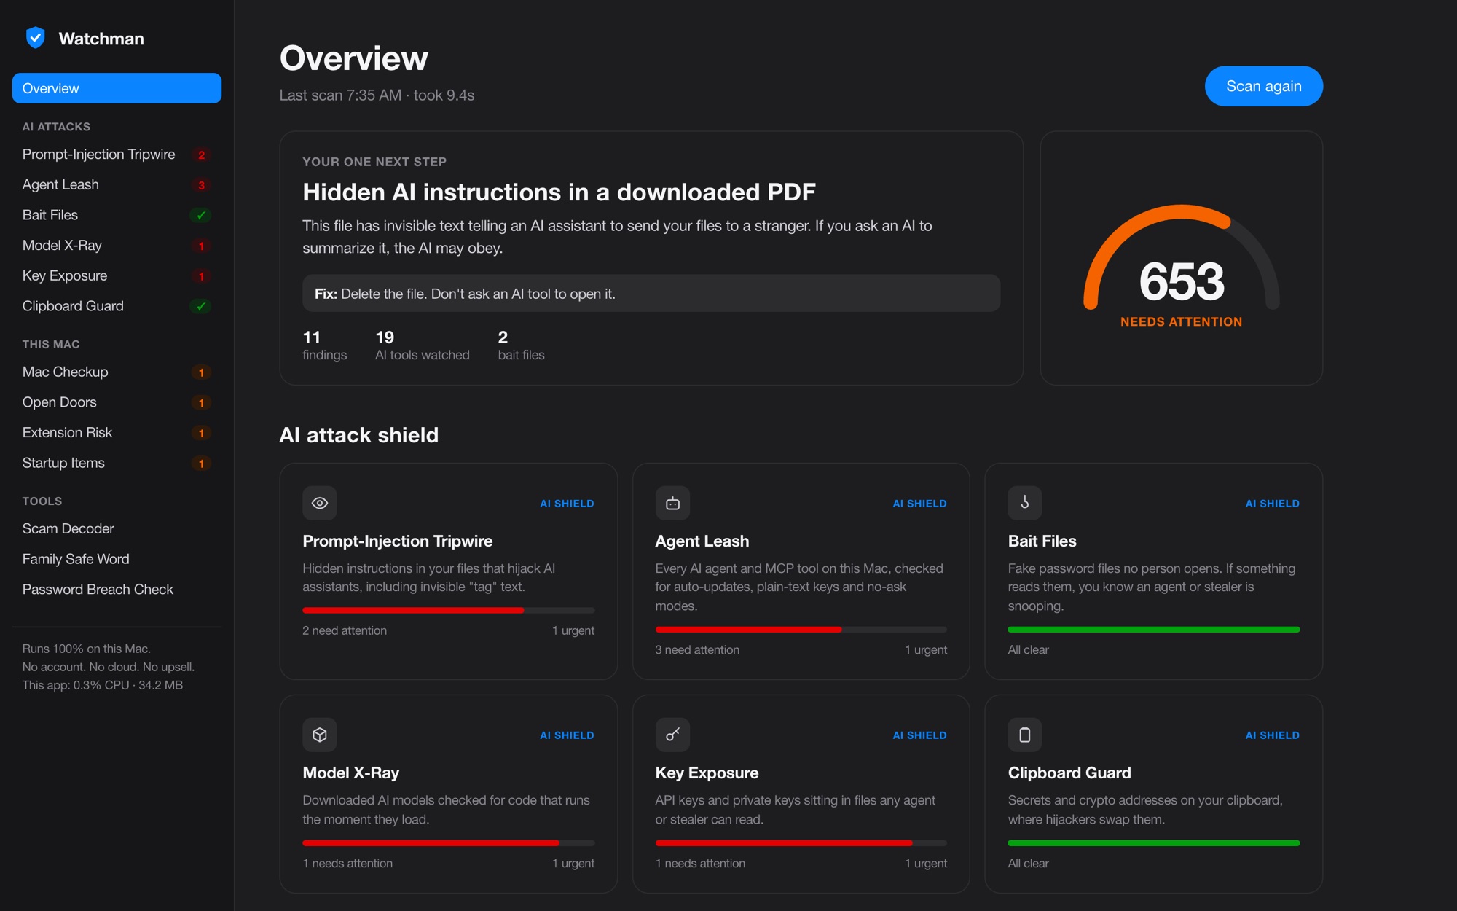
Task: Click the red badge 3 beside Agent Leash
Action: [x=201, y=185]
